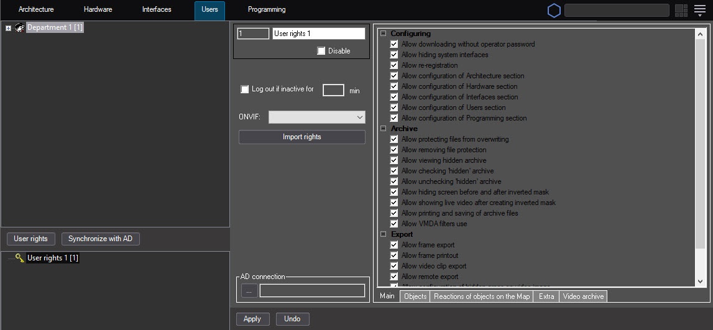Screen dimensions: 713x330
Task: Click the blue hexagon icon in top bar
Action: 554,11
